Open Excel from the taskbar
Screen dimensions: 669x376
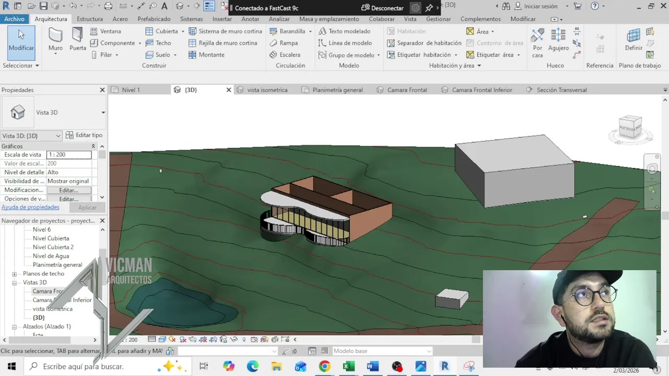pos(349,367)
